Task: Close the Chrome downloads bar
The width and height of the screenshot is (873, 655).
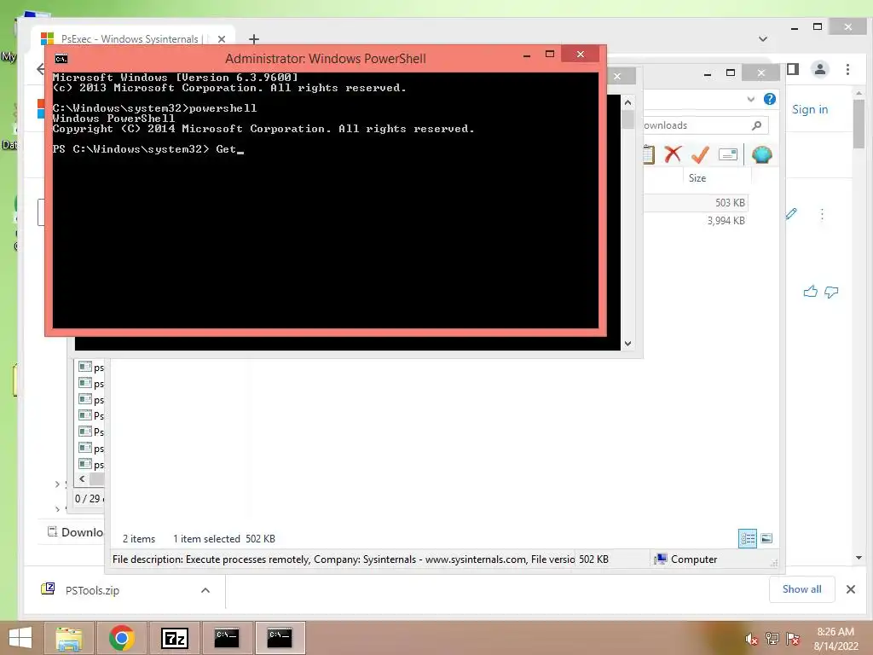Action: tap(850, 589)
